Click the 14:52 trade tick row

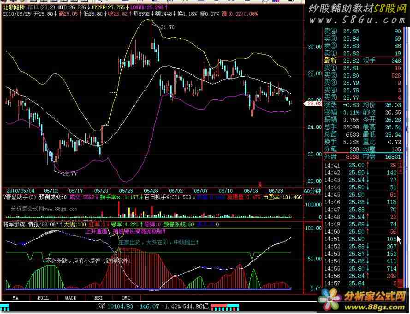click(361, 247)
